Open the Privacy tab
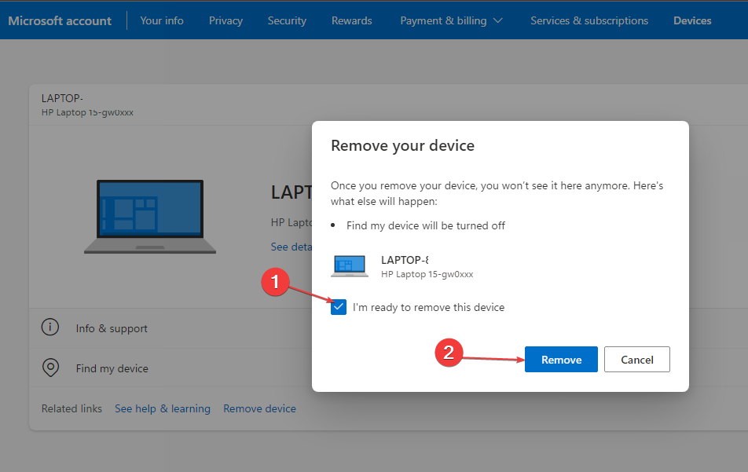This screenshot has width=748, height=472. point(225,20)
